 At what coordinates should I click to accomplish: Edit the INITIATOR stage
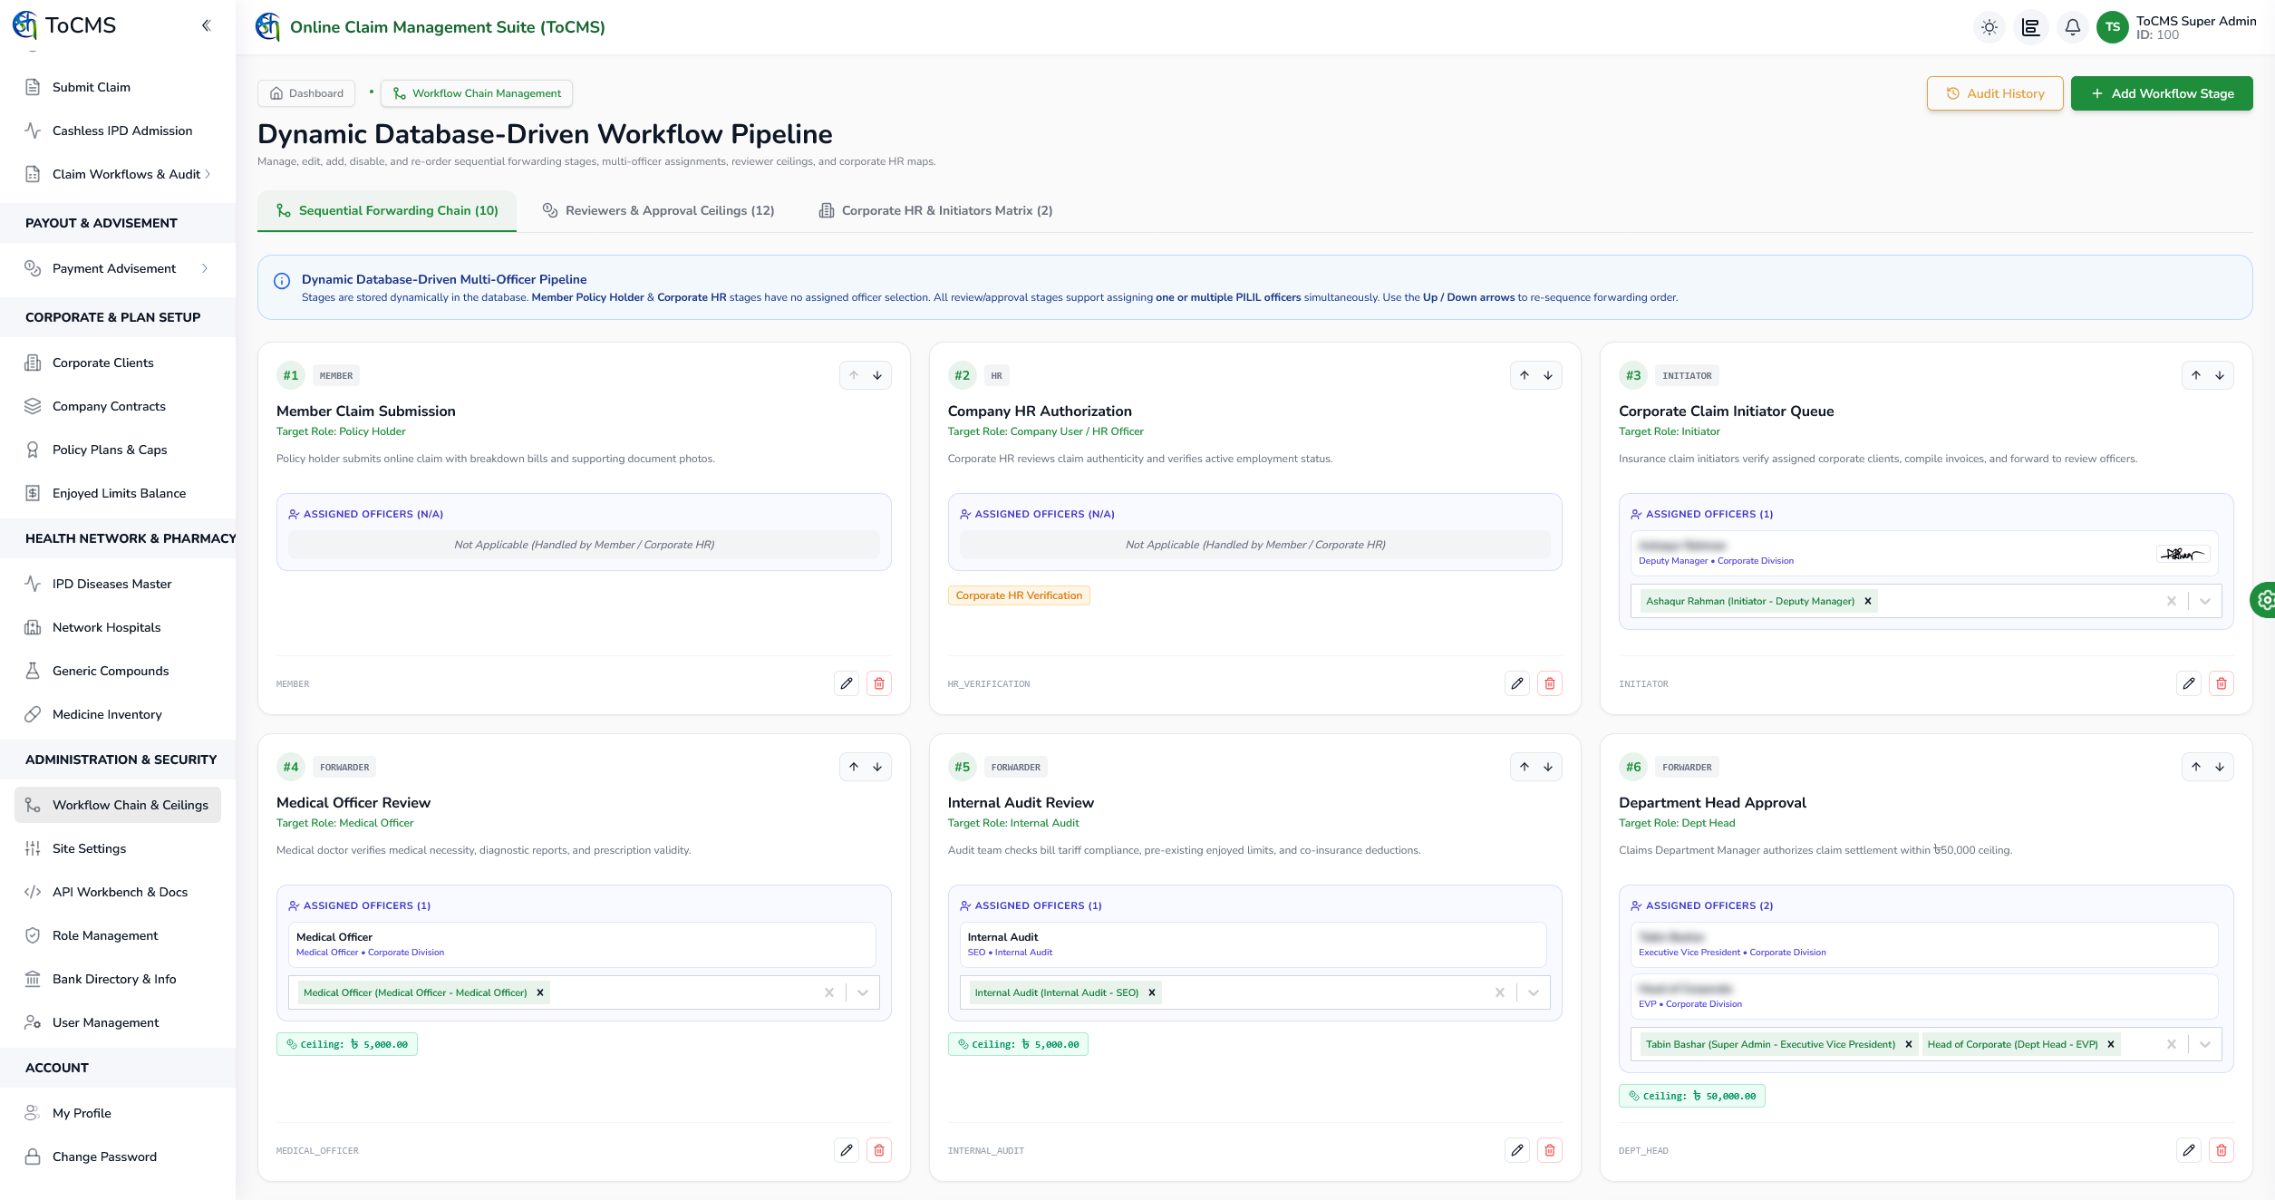(2189, 683)
